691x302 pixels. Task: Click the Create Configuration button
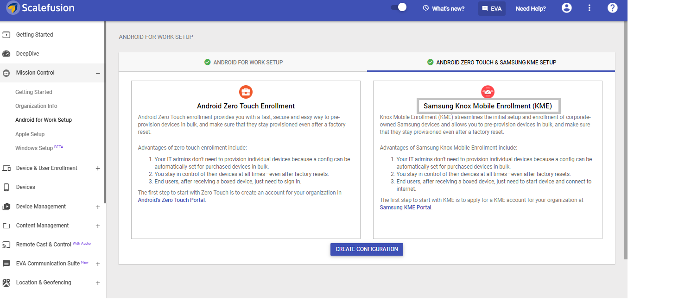[367, 249]
